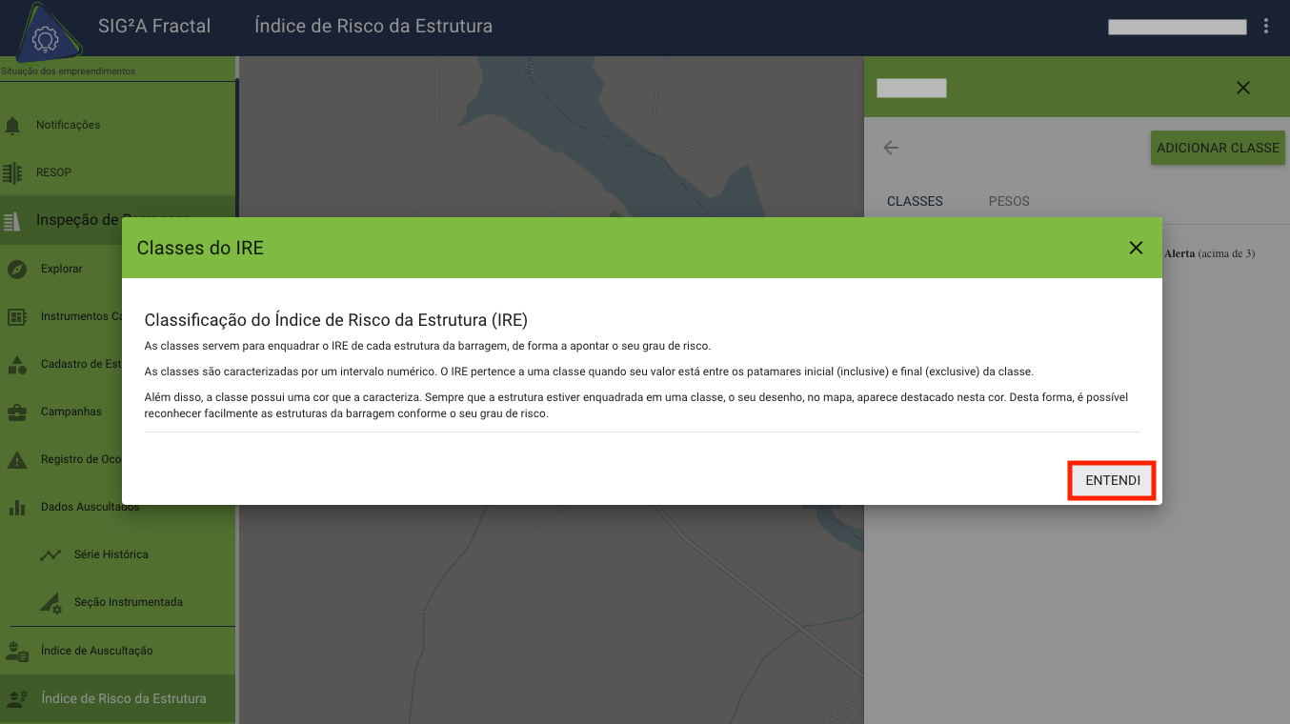
Task: Click the Dados Auscultados bar chart icon
Action: pyautogui.click(x=17, y=507)
